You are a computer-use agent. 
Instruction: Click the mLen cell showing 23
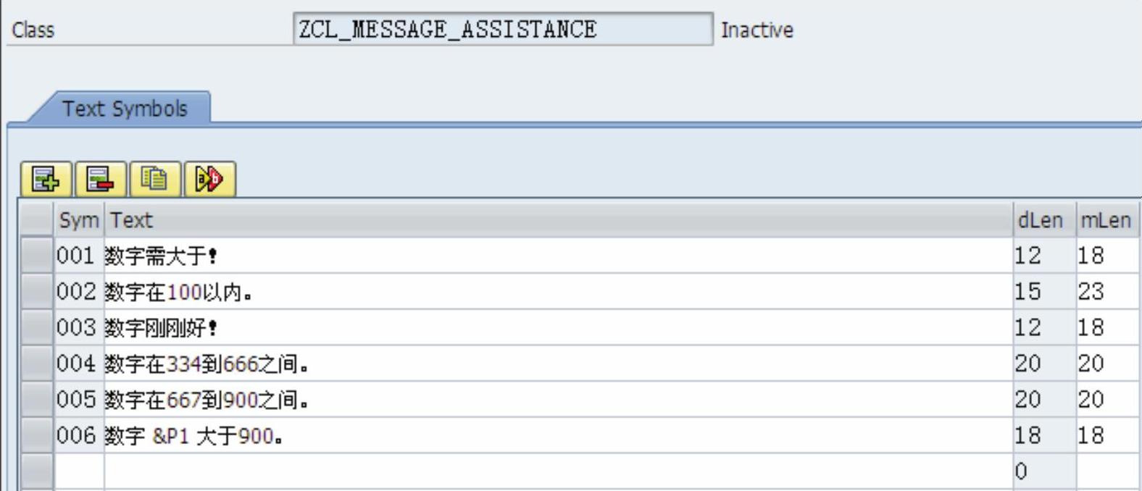[1106, 292]
